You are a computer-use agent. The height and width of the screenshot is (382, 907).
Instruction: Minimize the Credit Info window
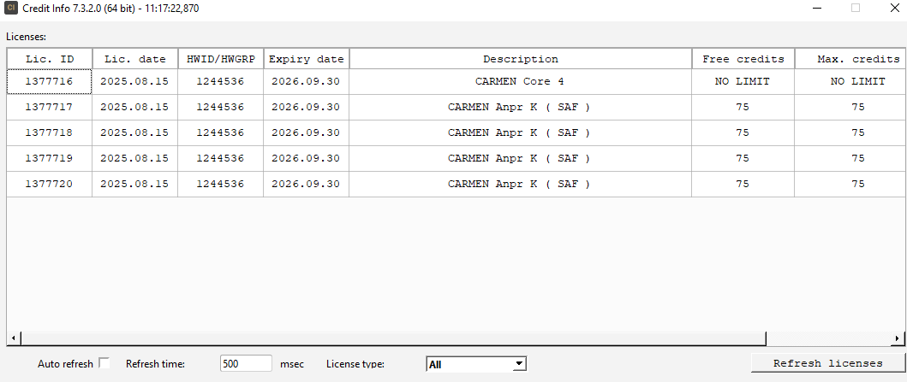point(817,8)
